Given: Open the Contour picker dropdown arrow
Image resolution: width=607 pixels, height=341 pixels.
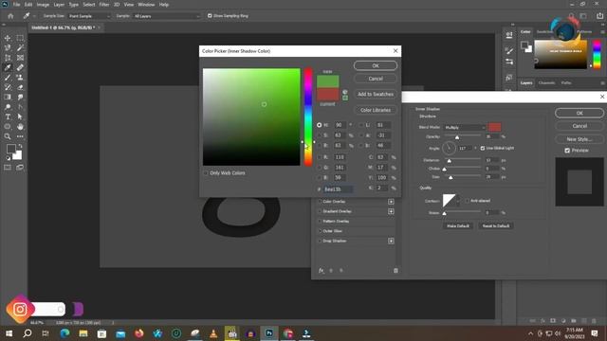Looking at the screenshot, I should [x=458, y=201].
